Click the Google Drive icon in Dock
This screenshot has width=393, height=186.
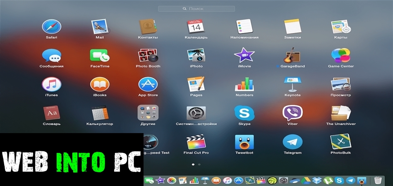[306, 181]
